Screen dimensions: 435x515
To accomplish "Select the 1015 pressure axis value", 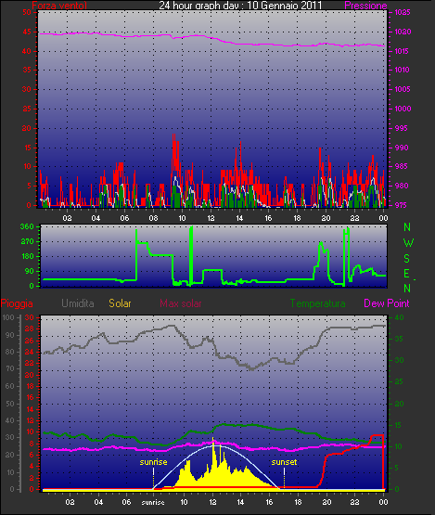I will (x=402, y=51).
